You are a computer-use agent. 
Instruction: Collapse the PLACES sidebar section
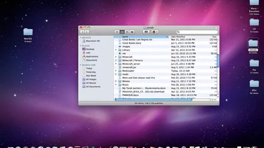[81, 46]
